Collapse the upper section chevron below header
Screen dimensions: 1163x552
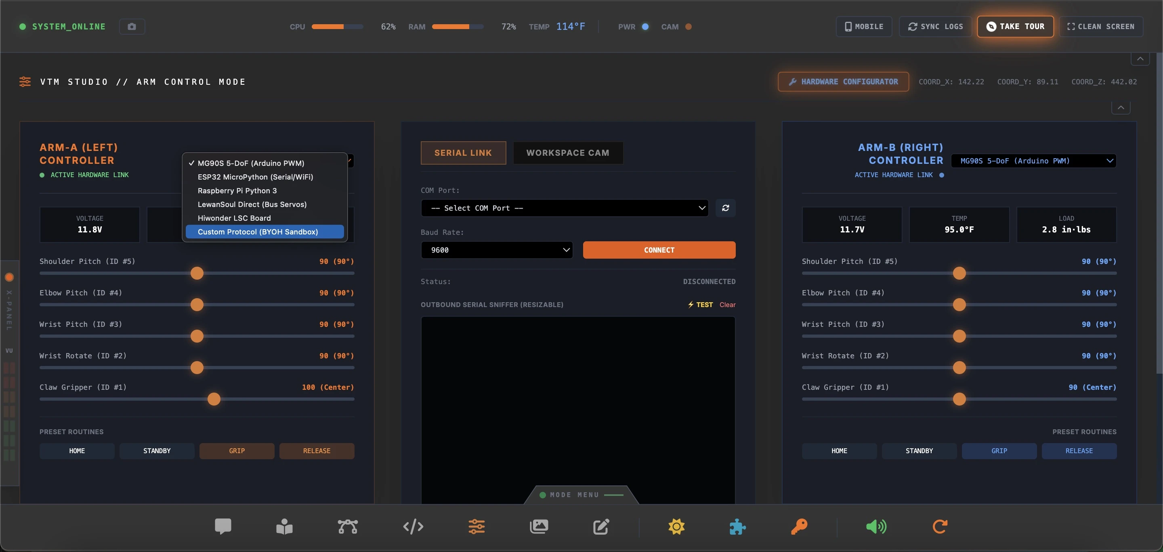[x=1140, y=59]
